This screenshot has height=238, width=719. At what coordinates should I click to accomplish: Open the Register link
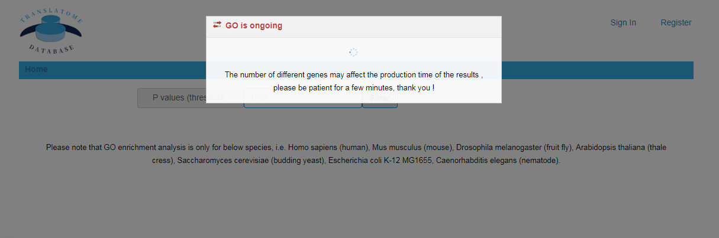(x=676, y=22)
